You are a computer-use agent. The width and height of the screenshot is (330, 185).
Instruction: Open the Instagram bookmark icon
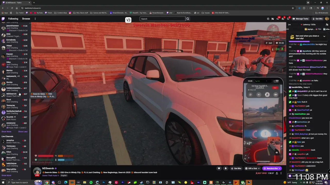click(x=70, y=13)
